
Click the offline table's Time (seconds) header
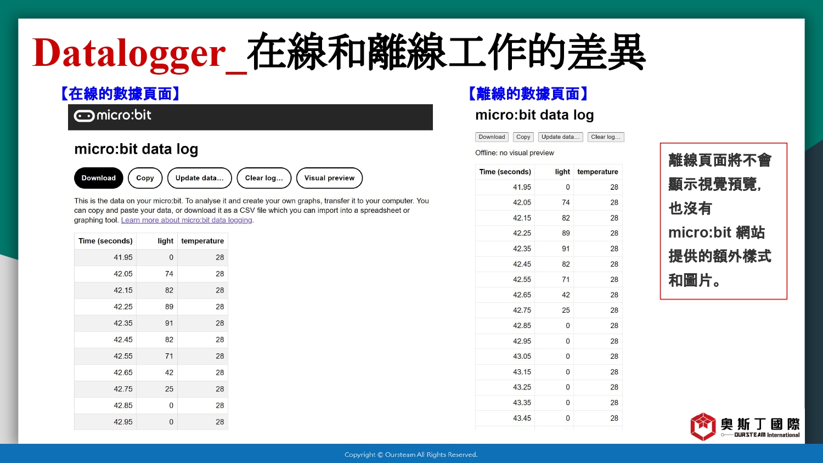click(505, 172)
